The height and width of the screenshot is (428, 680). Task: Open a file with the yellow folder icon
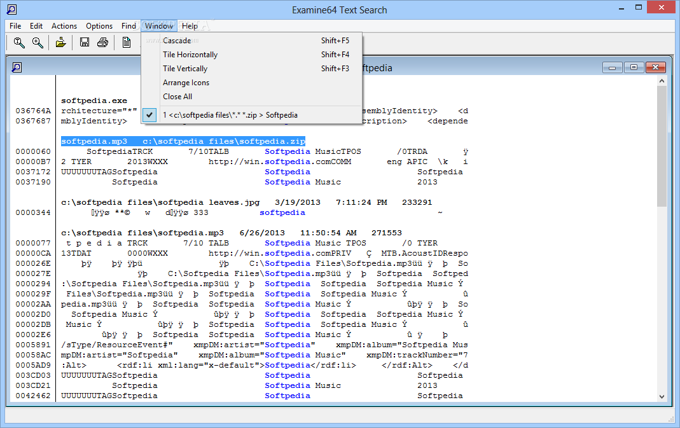pyautogui.click(x=60, y=43)
